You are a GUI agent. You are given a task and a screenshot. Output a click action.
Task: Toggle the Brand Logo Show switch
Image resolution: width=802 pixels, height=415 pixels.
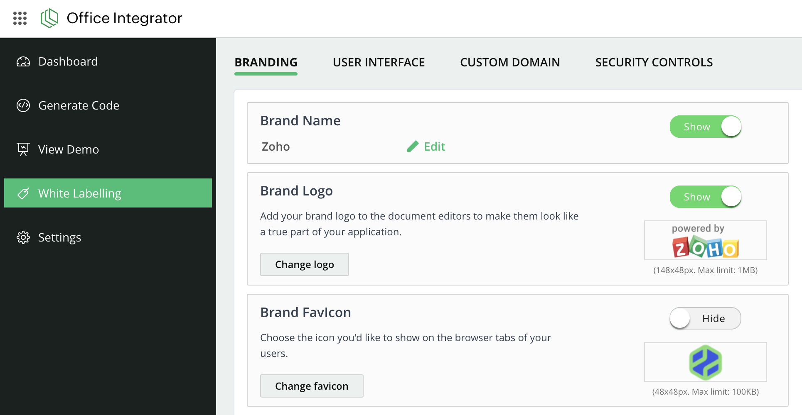[705, 197]
